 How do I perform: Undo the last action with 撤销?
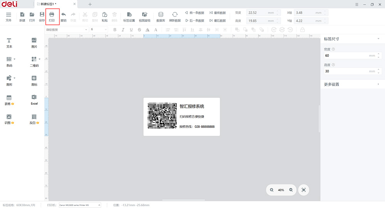coord(64,17)
